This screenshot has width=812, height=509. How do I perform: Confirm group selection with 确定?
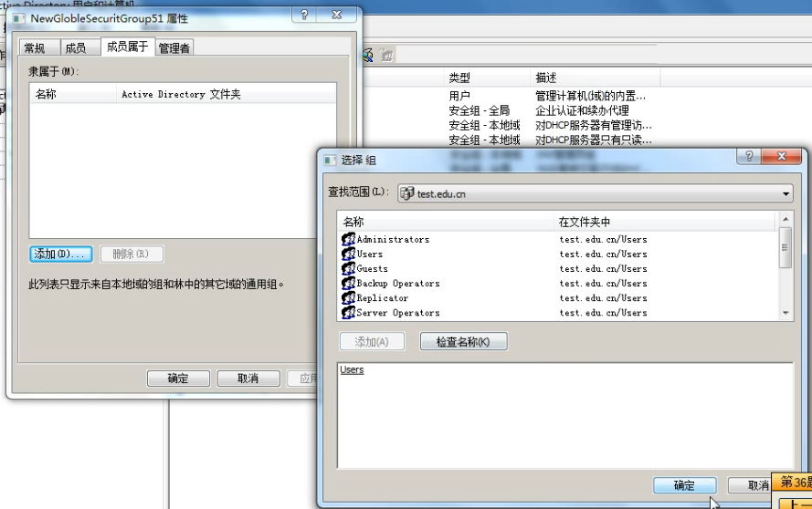pos(684,485)
